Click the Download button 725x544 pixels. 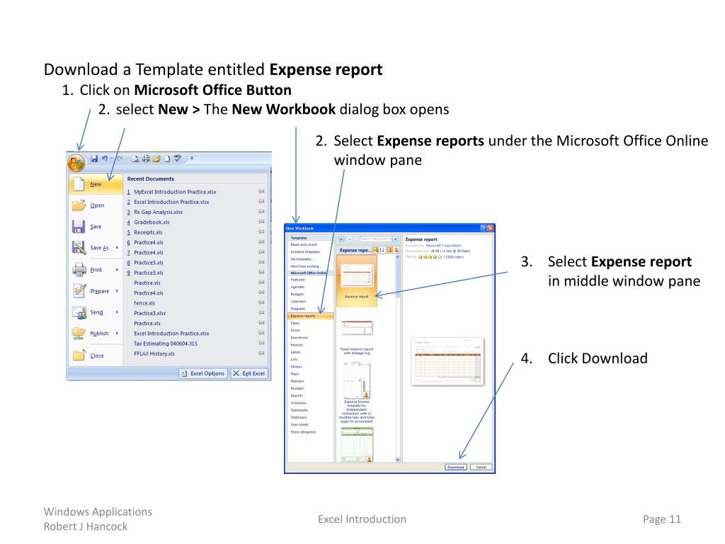[x=456, y=467]
